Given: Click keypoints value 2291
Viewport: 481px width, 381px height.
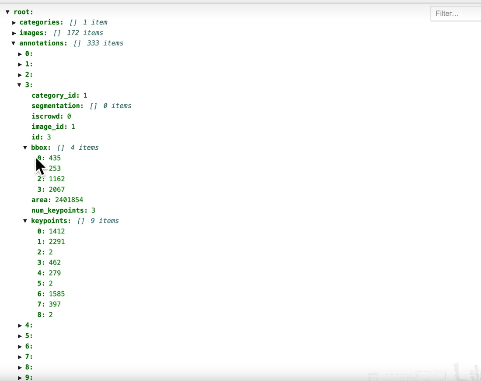Looking at the screenshot, I should pyautogui.click(x=57, y=242).
